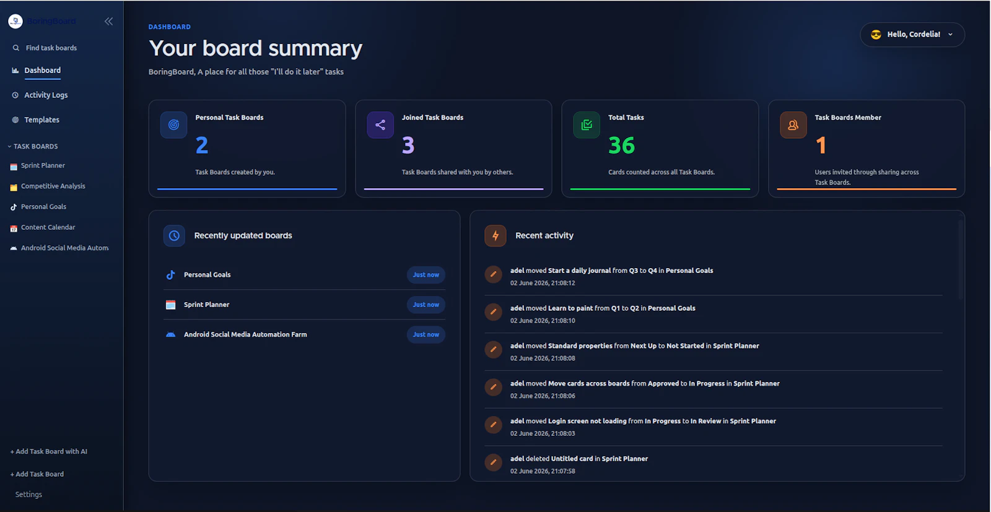The height and width of the screenshot is (512, 991).
Task: Click the Joined Task Boards count 3
Action: coord(408,145)
